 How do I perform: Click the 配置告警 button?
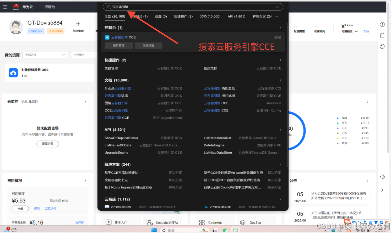tap(48, 144)
